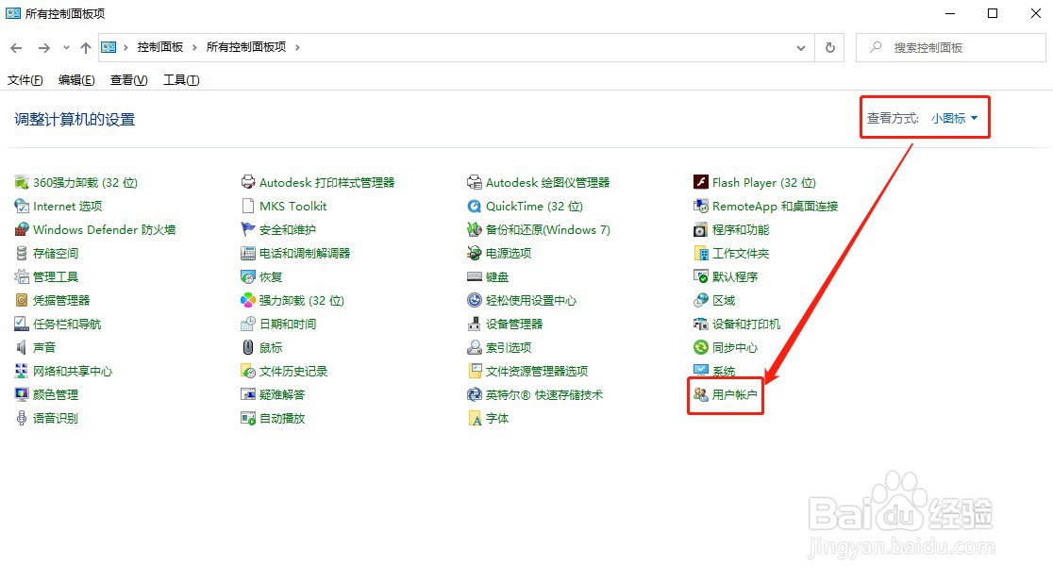
Task: Click the 安全和维护 flag icon
Action: [248, 229]
